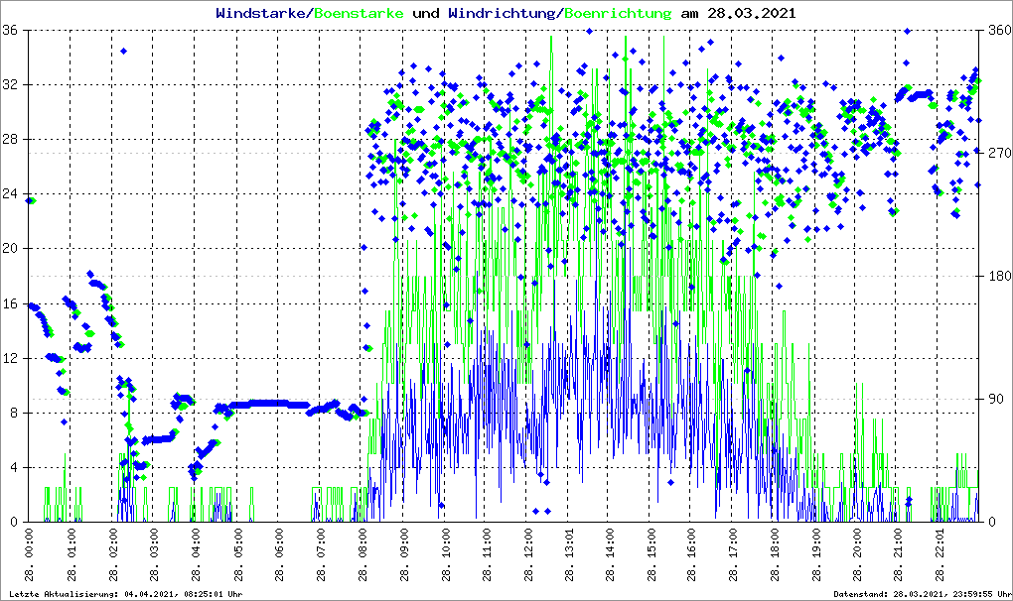This screenshot has width=1013, height=601.
Task: Select the 270 value on right axis
Action: click(996, 154)
